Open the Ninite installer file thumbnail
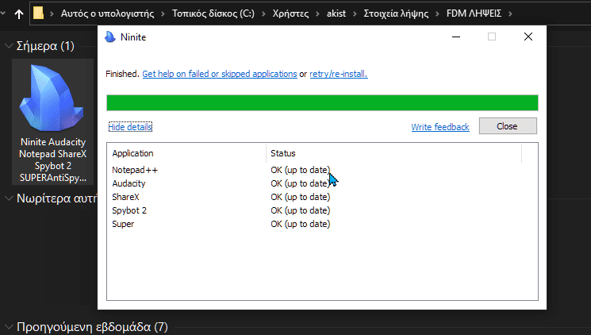Viewport: 591px width, 335px height. (x=52, y=98)
